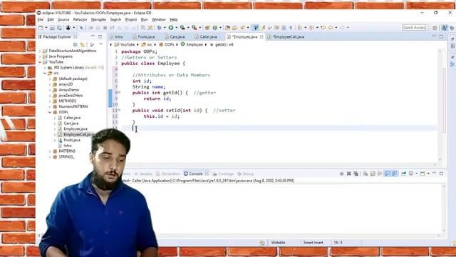456x257 pixels.
Task: Click the External Tools run icon
Action: [195, 27]
